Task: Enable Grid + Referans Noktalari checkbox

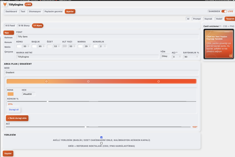Action: pyautogui.click(x=102, y=143)
